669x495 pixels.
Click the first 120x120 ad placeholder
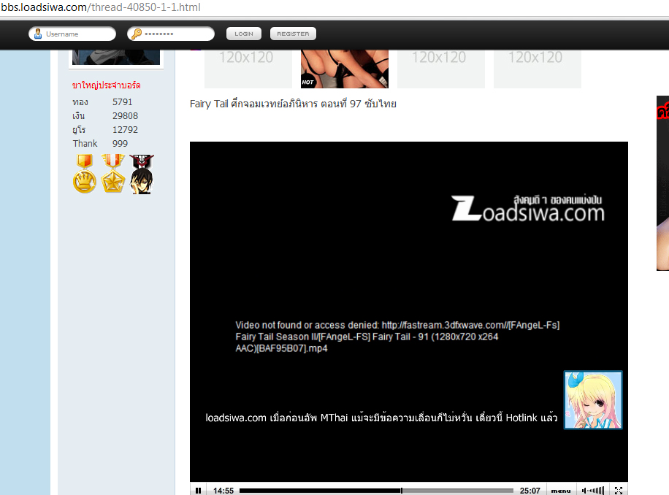248,69
